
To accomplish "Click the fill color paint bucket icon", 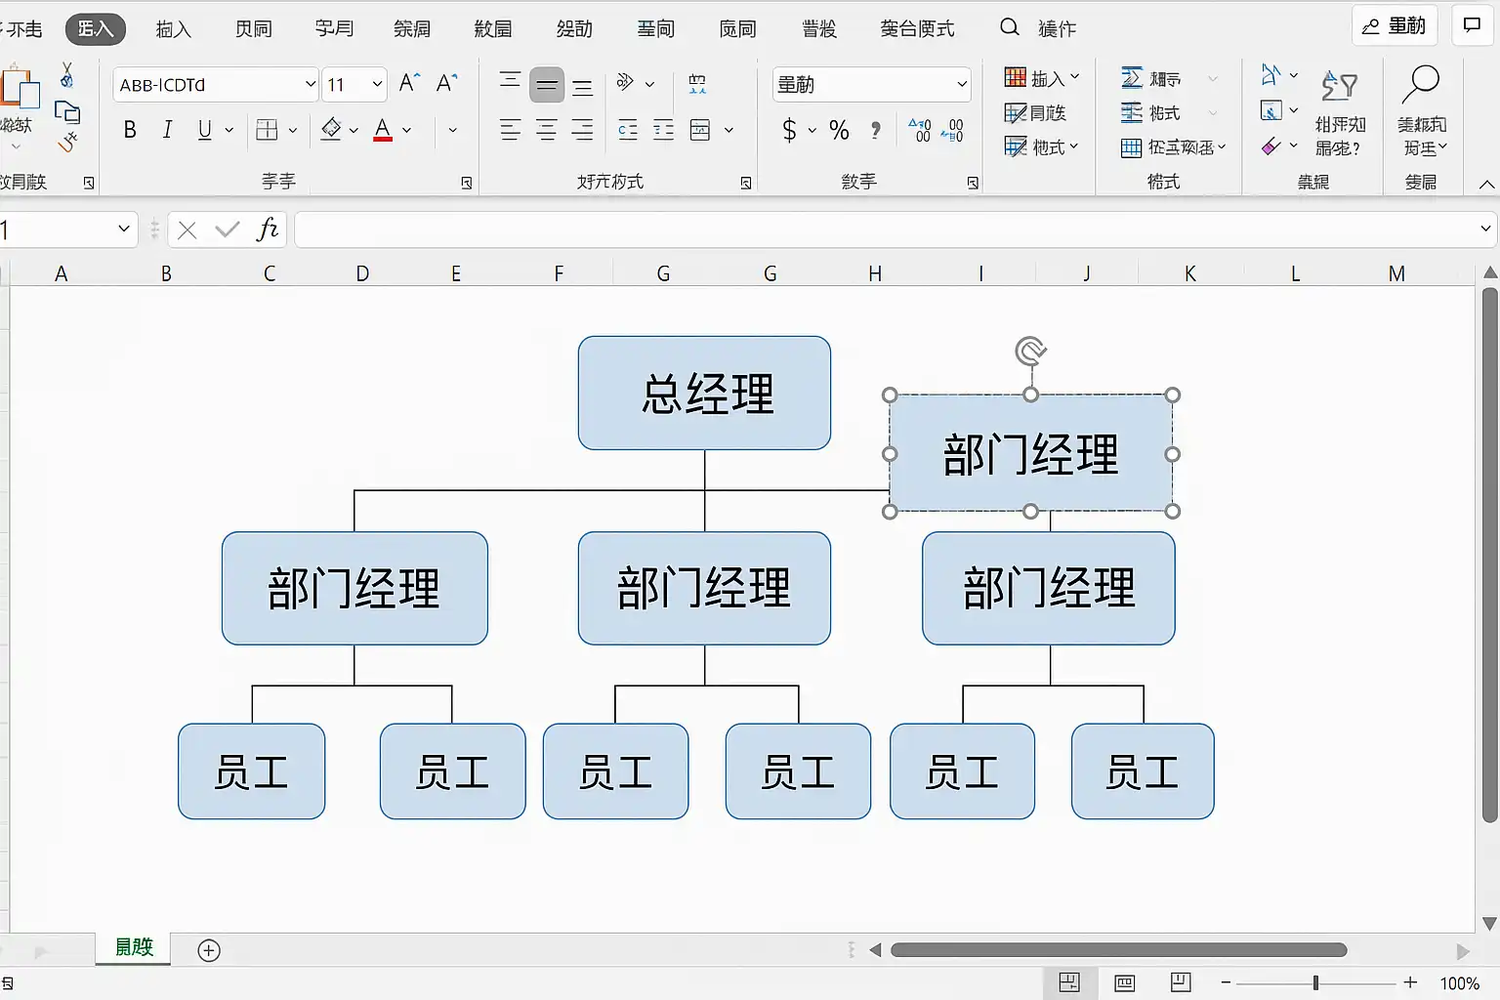I will 331,130.
